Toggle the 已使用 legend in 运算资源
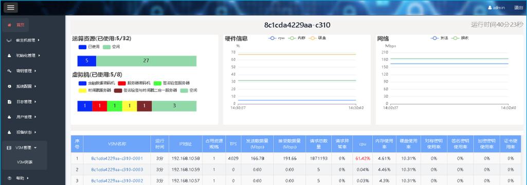527x185 pixels. pos(89,47)
